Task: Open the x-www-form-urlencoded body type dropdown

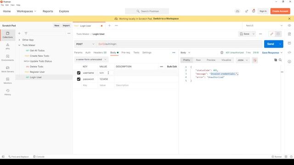Action: pos(91,60)
